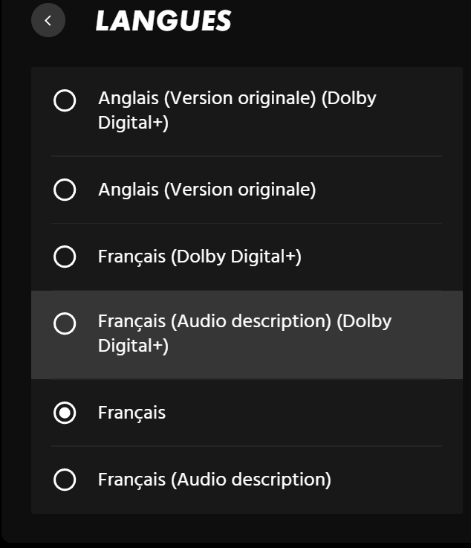The image size is (471, 548).
Task: Select the last Français (Audio description) radio circle
Action: pos(65,480)
